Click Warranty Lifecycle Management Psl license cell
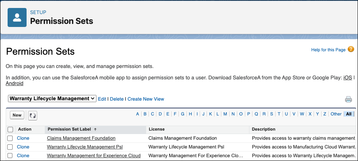358x161 pixels. tap(186, 147)
